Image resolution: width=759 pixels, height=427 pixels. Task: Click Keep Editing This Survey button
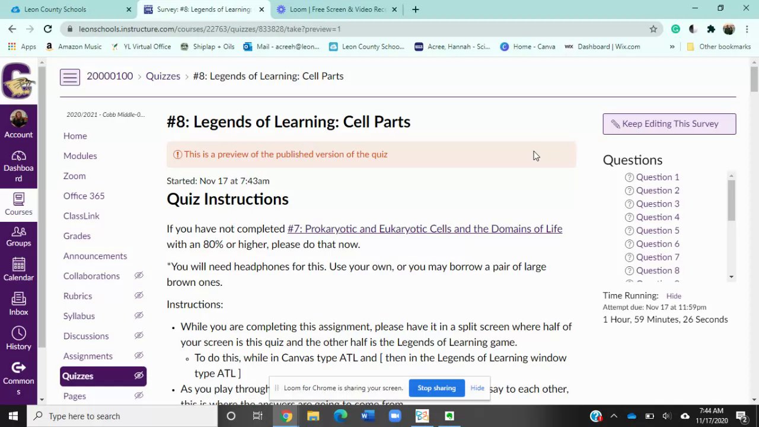669,124
